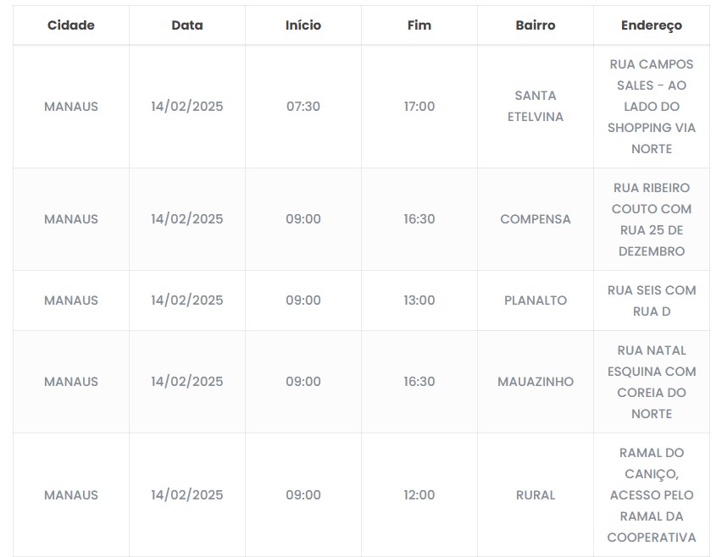The width and height of the screenshot is (722, 557).
Task: Click the 13:00 end time cell
Action: point(419,301)
